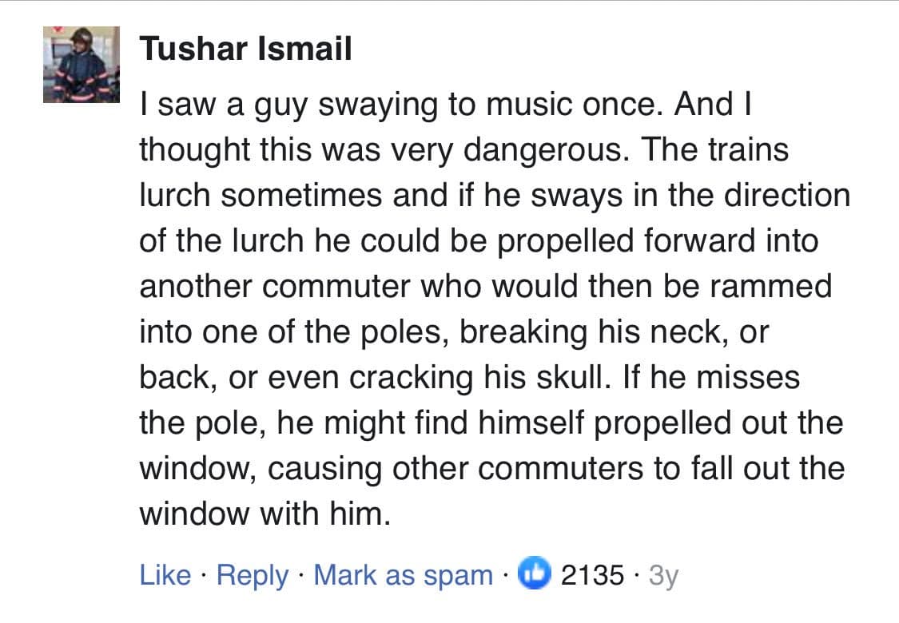The width and height of the screenshot is (899, 623).
Task: View the 2135 reactions count
Action: click(x=592, y=575)
